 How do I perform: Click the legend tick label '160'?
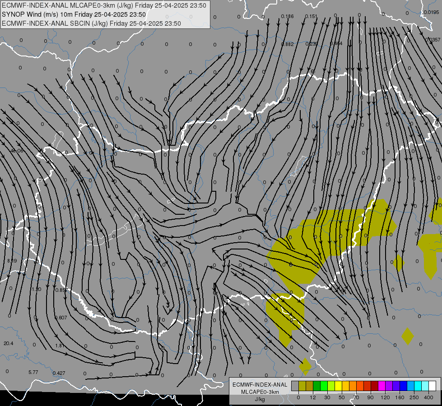click(x=400, y=397)
